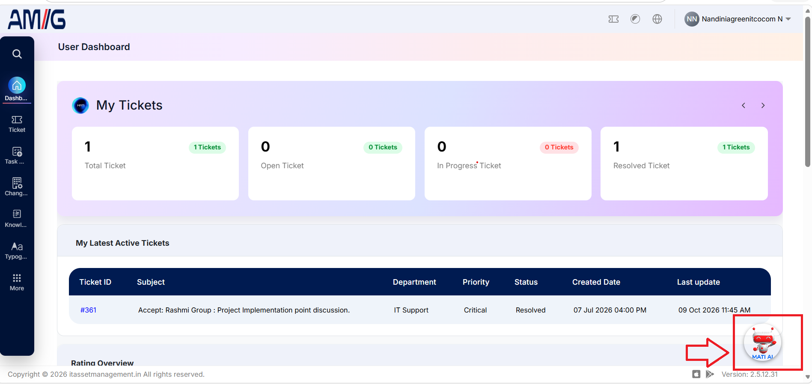Click the Ticket ID column header

tap(95, 282)
